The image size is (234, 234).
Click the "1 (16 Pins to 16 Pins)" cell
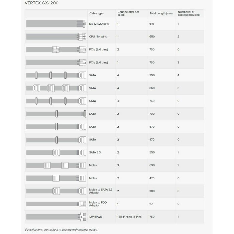130,217
